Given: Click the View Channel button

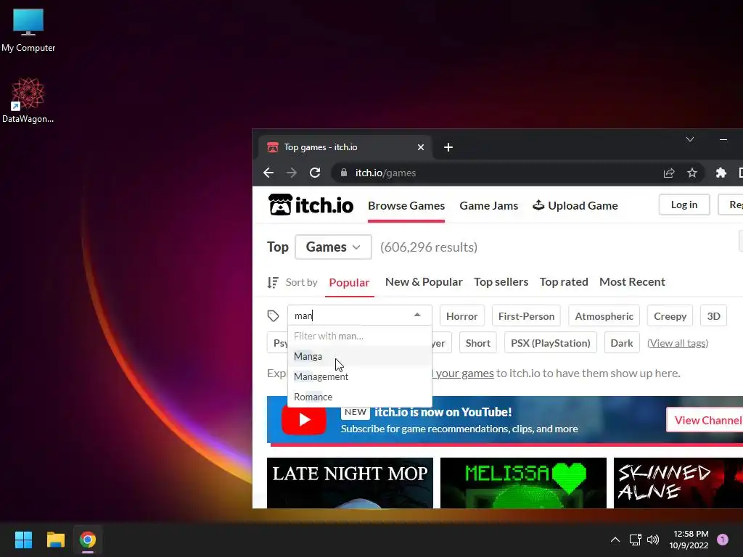Looking at the screenshot, I should [x=705, y=420].
